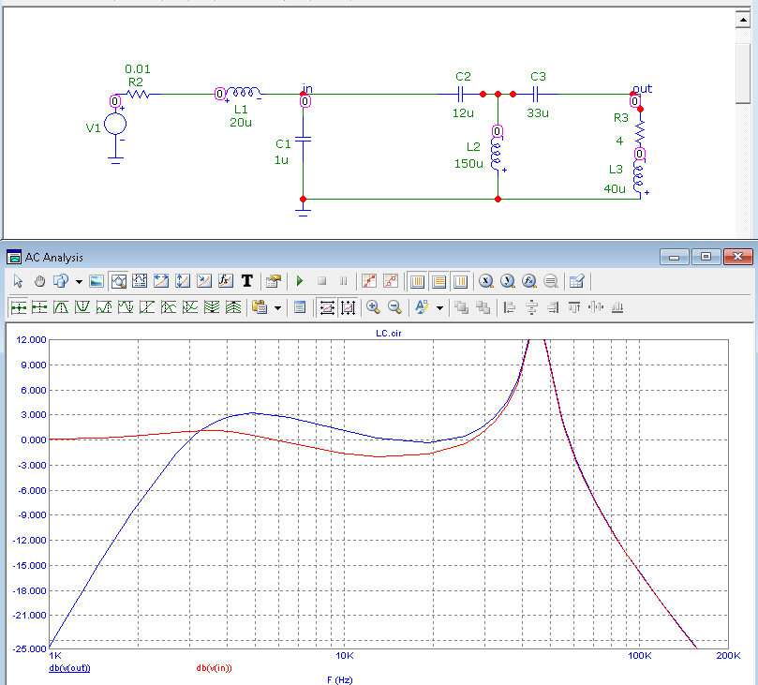Image resolution: width=758 pixels, height=685 pixels.
Task: Zoom in on the plot
Action: pos(373,307)
